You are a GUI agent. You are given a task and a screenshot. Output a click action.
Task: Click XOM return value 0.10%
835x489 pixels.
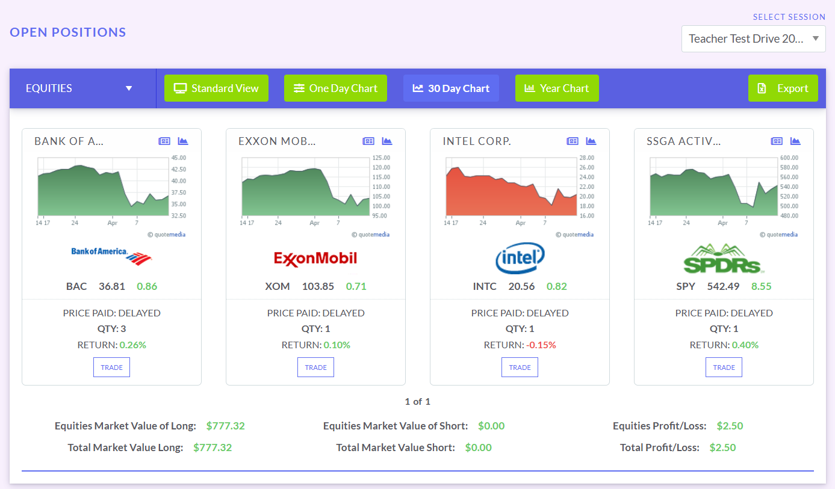point(337,345)
